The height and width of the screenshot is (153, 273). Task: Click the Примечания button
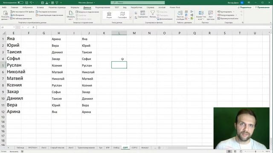262,8
